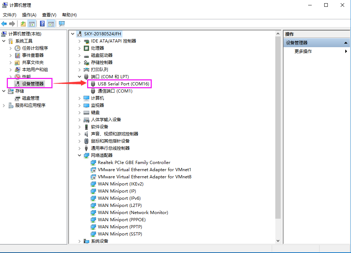Select 通信端口 (COM1) device
The height and width of the screenshot is (253, 351).
pyautogui.click(x=115, y=91)
